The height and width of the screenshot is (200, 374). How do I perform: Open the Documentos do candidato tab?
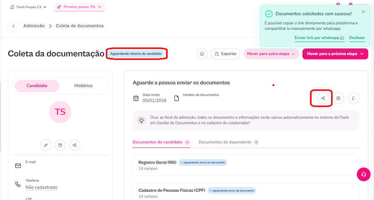(x=161, y=142)
